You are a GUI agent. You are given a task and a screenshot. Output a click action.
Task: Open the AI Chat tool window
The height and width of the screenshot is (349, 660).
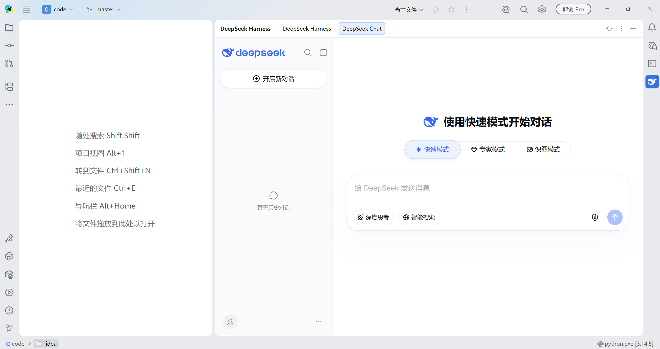pyautogui.click(x=652, y=46)
